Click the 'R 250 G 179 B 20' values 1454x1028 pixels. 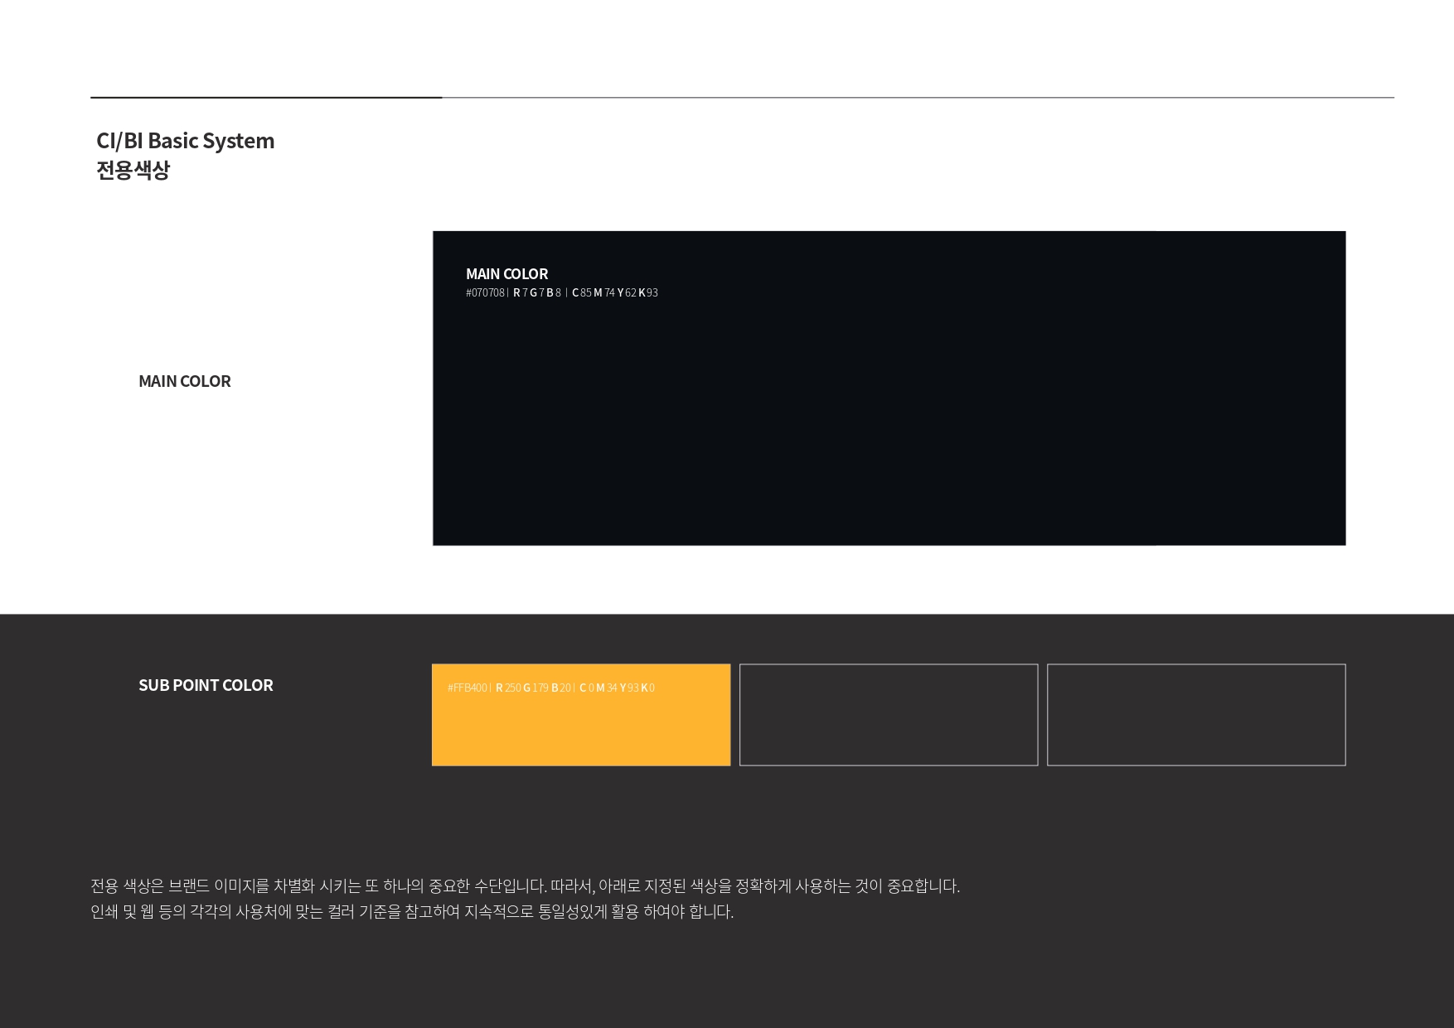tap(533, 688)
